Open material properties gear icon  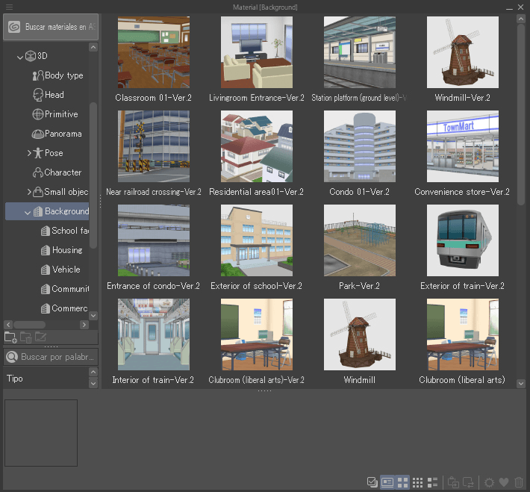(490, 482)
